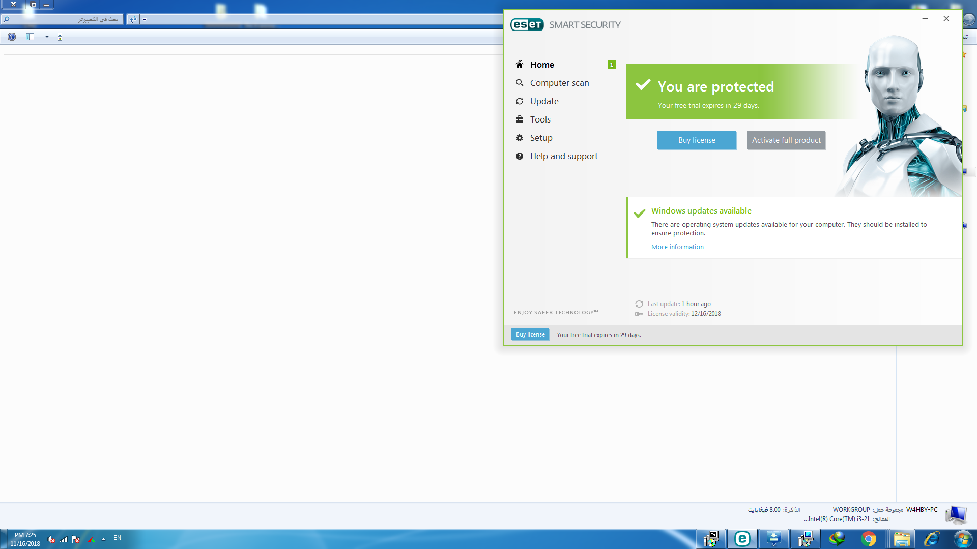This screenshot has height=549, width=977.
Task: Go to the Update section
Action: 544,101
